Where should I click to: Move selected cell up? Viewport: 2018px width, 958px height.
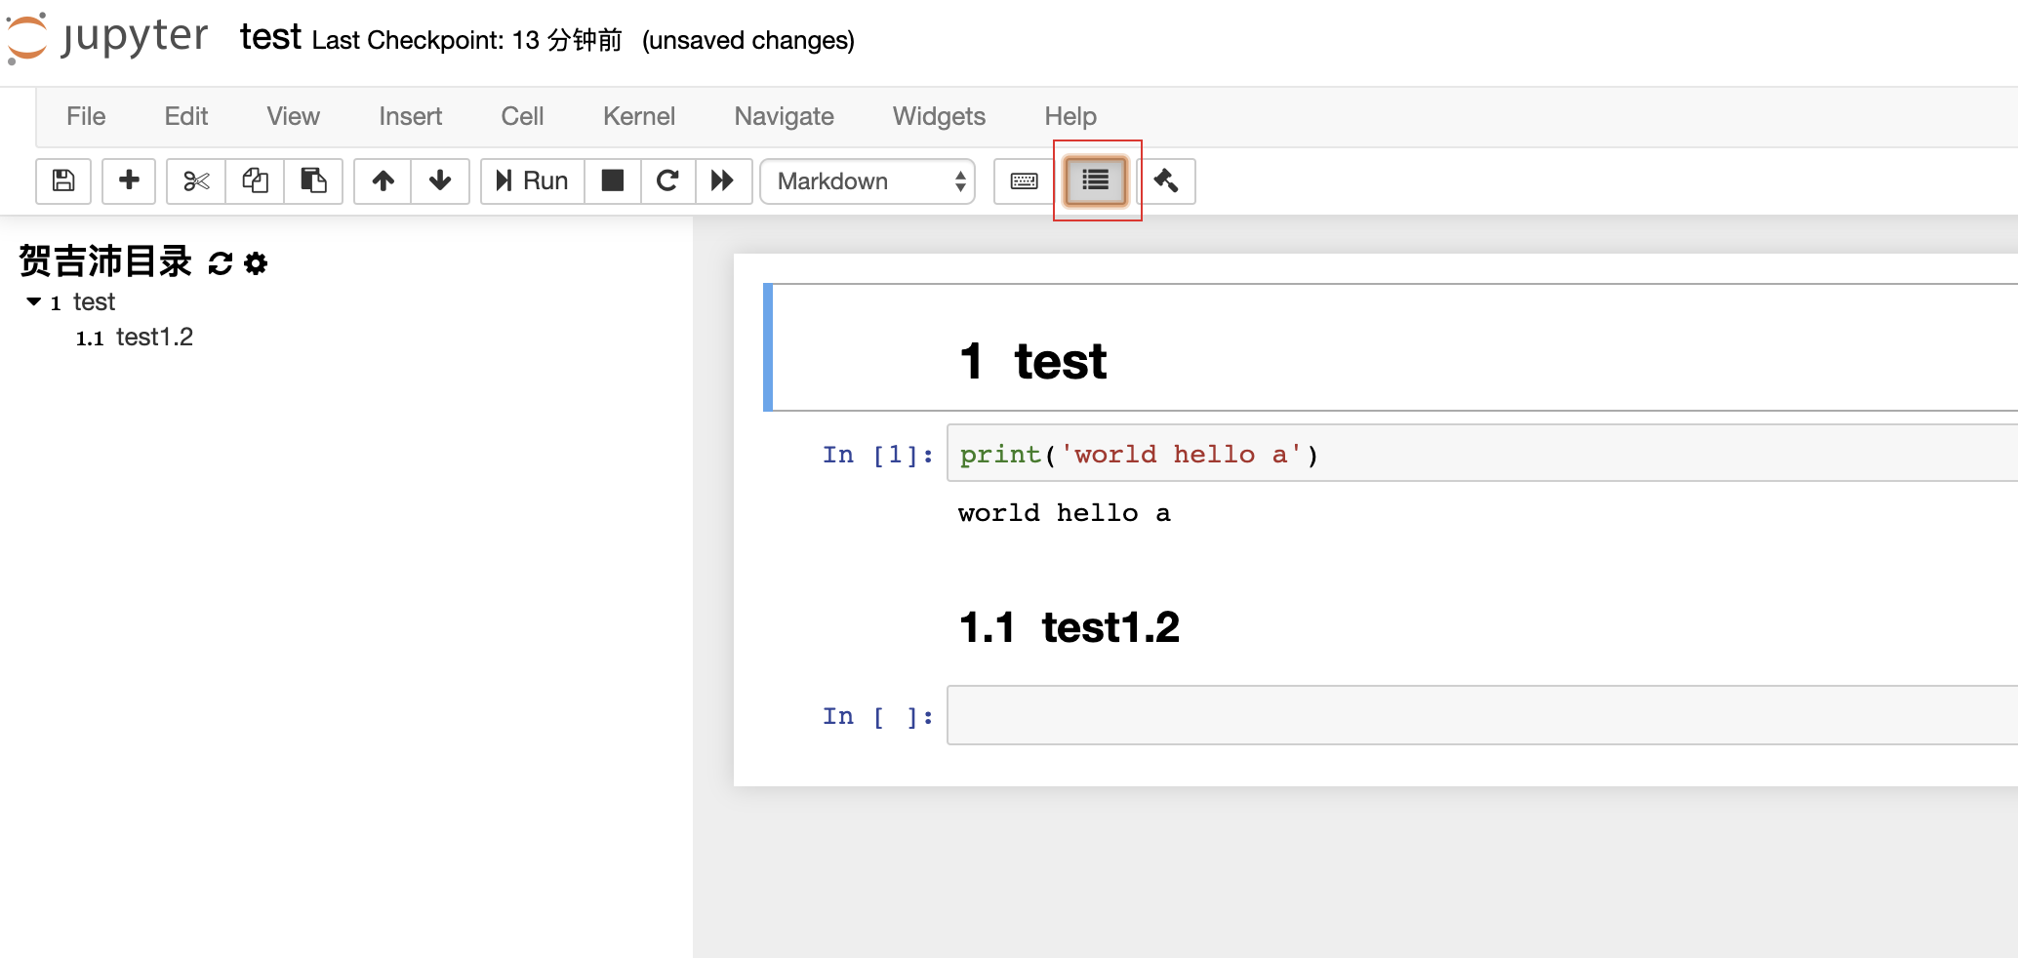point(383,180)
